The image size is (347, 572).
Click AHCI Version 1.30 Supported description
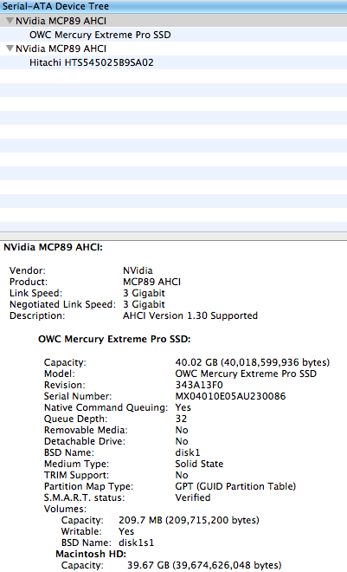coord(190,316)
